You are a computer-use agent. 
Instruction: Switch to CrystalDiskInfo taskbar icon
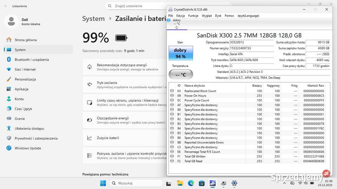click(213, 183)
